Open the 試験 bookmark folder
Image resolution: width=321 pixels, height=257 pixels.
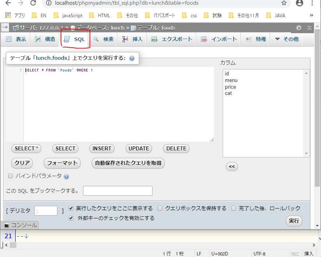213,15
